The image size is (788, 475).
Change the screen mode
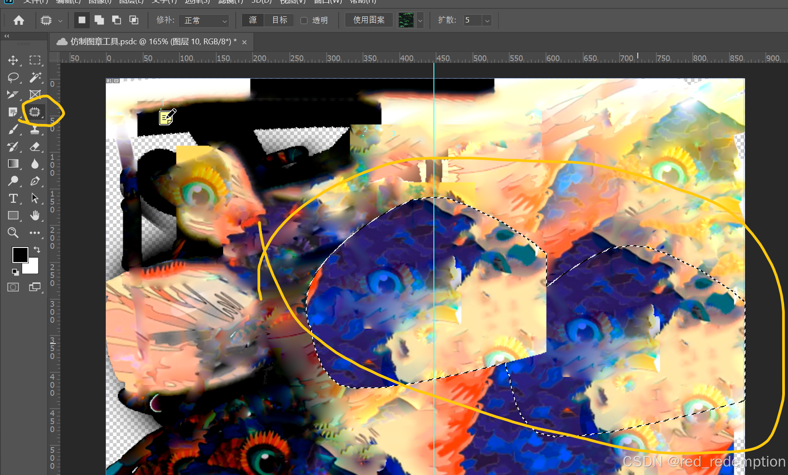tap(35, 287)
